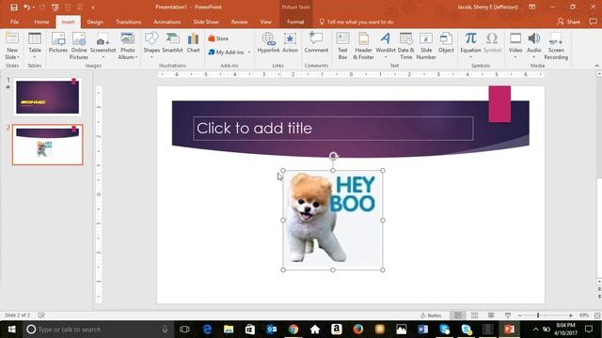602x338 pixels.
Task: Switch to Normal view in status bar
Action: point(458,315)
